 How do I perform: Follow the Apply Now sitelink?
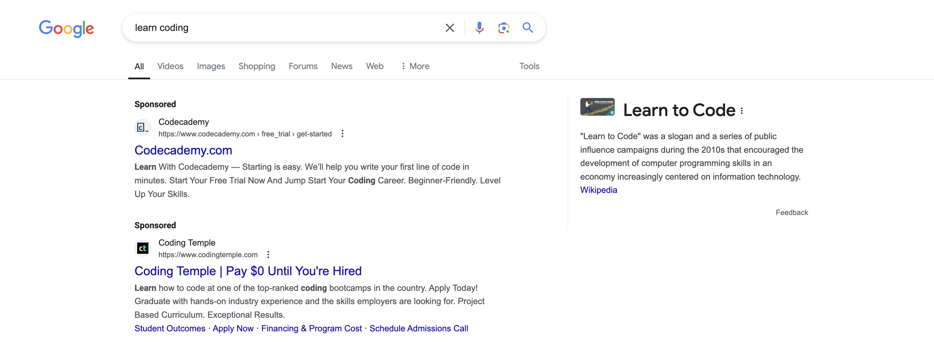click(233, 329)
